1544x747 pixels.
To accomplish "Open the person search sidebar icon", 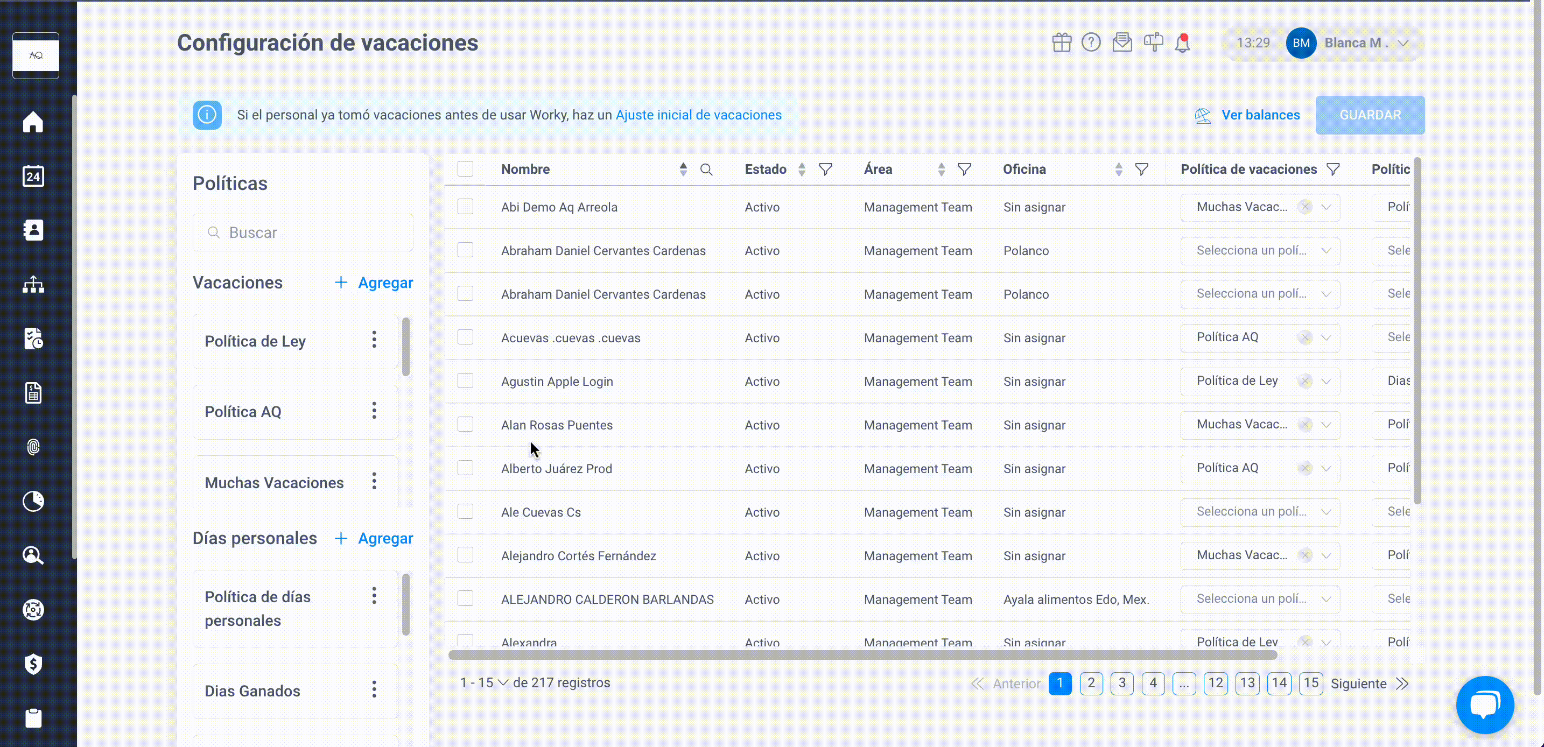I will coord(33,555).
